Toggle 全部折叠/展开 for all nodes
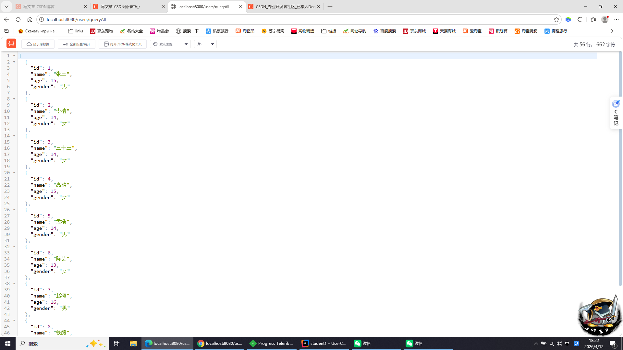The image size is (623, 350). 77,44
